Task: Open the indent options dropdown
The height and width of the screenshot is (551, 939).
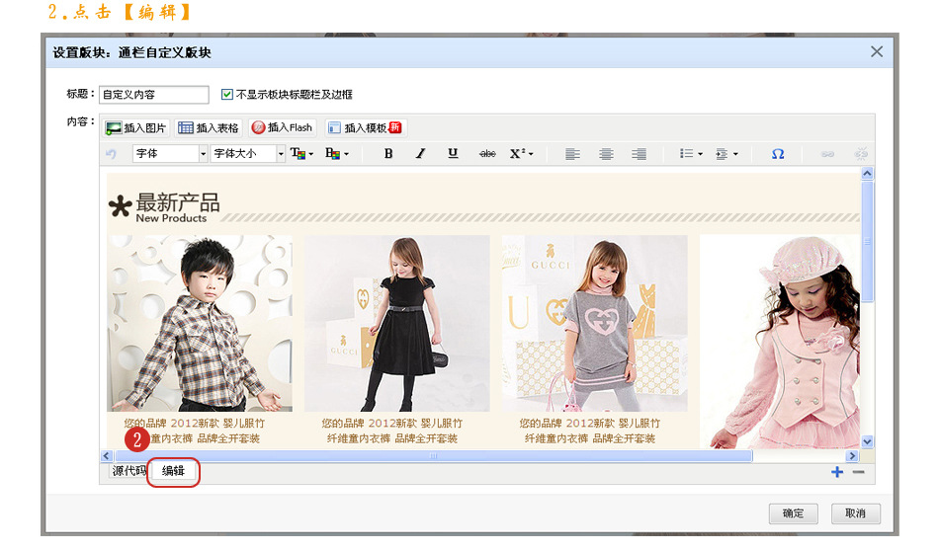Action: click(x=726, y=154)
